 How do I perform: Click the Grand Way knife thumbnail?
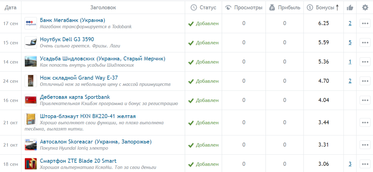tap(31, 81)
